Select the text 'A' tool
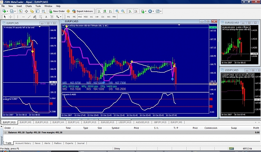 pyautogui.click(x=46, y=17)
